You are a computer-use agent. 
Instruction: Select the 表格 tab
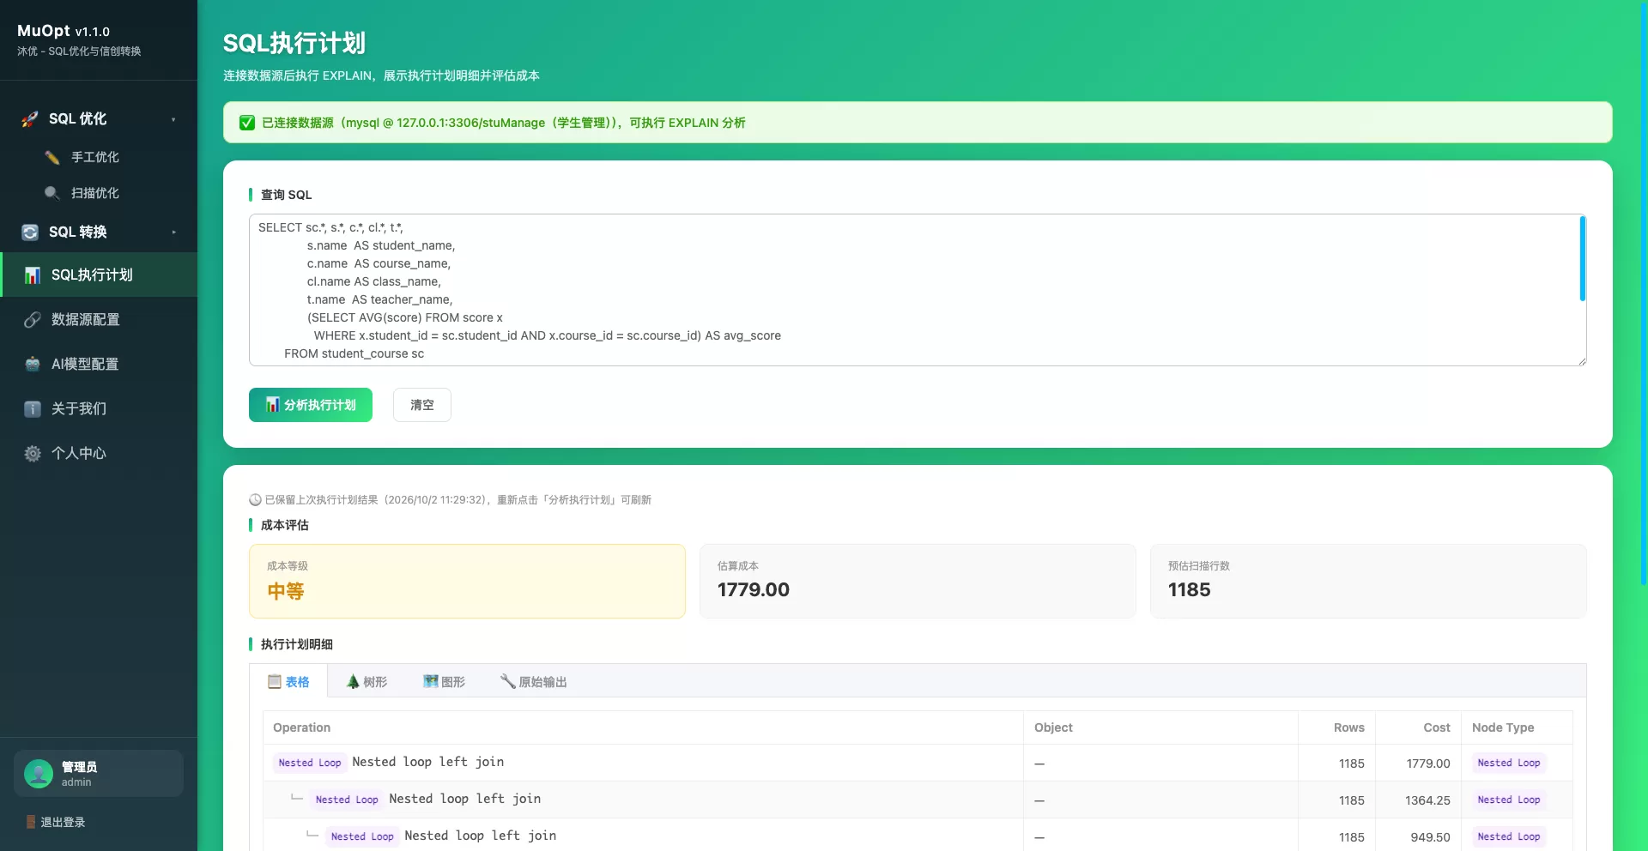tap(288, 681)
